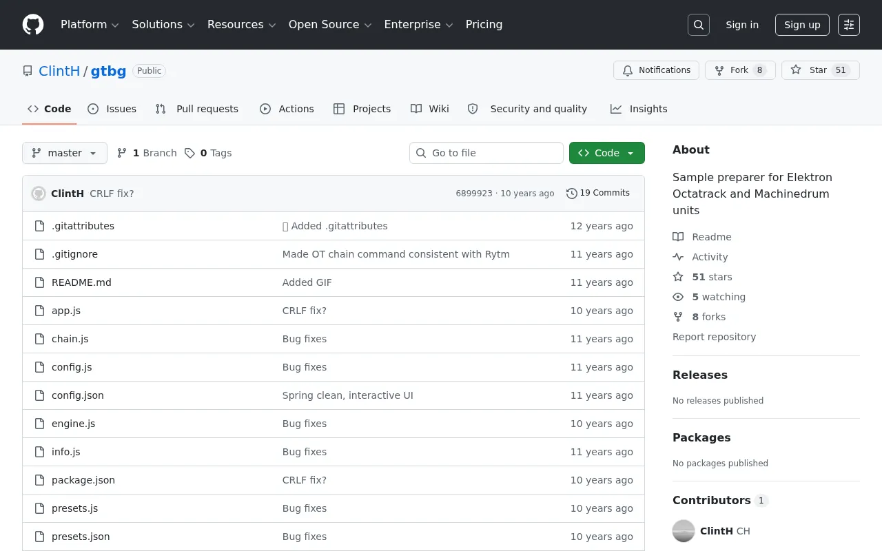
Task: Click the book icon beside Readme
Action: [x=678, y=237]
